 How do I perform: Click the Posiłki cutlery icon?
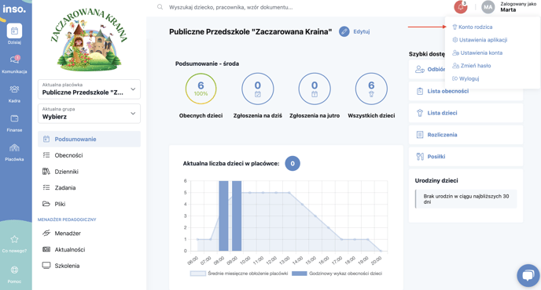tap(420, 157)
